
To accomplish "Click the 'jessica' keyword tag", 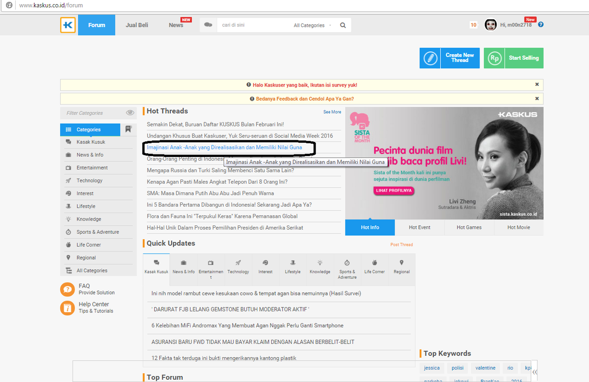I will tap(432, 368).
